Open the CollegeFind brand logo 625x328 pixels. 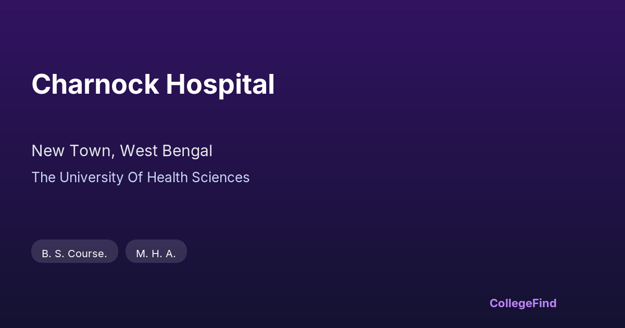point(523,303)
